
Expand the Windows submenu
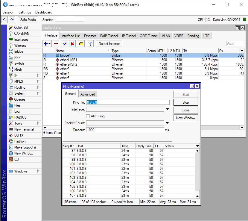38,171
